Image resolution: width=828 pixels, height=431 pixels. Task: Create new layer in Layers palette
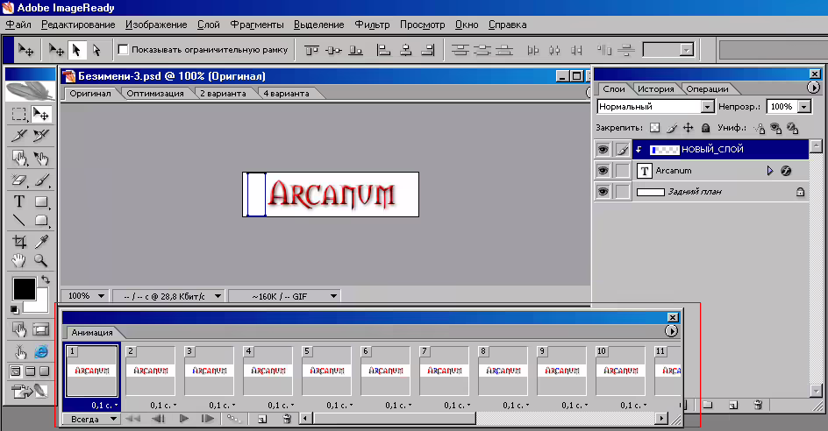733,405
